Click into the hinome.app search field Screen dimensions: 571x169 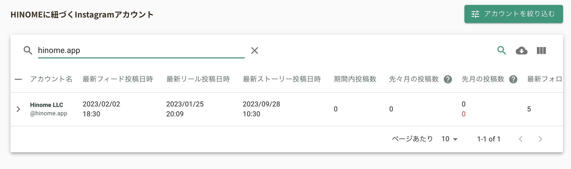click(141, 50)
